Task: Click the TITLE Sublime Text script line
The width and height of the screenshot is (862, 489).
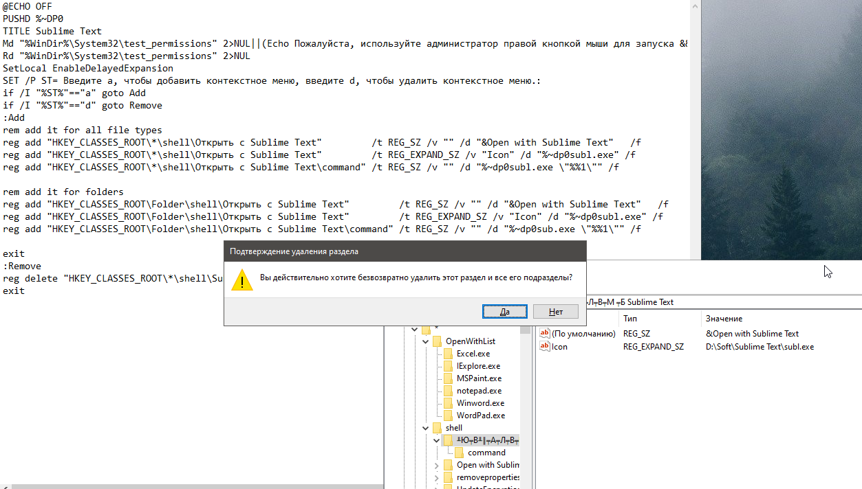Action: pyautogui.click(x=52, y=31)
